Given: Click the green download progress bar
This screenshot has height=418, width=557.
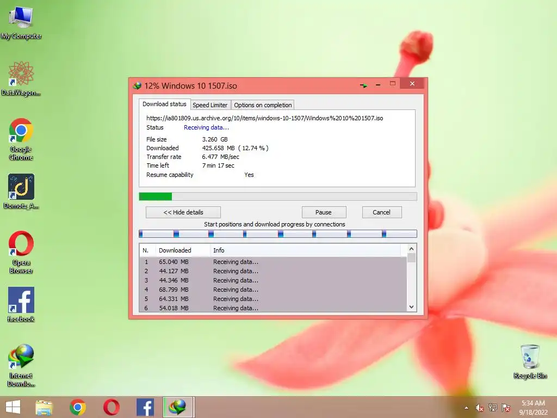Looking at the screenshot, I should (x=278, y=196).
